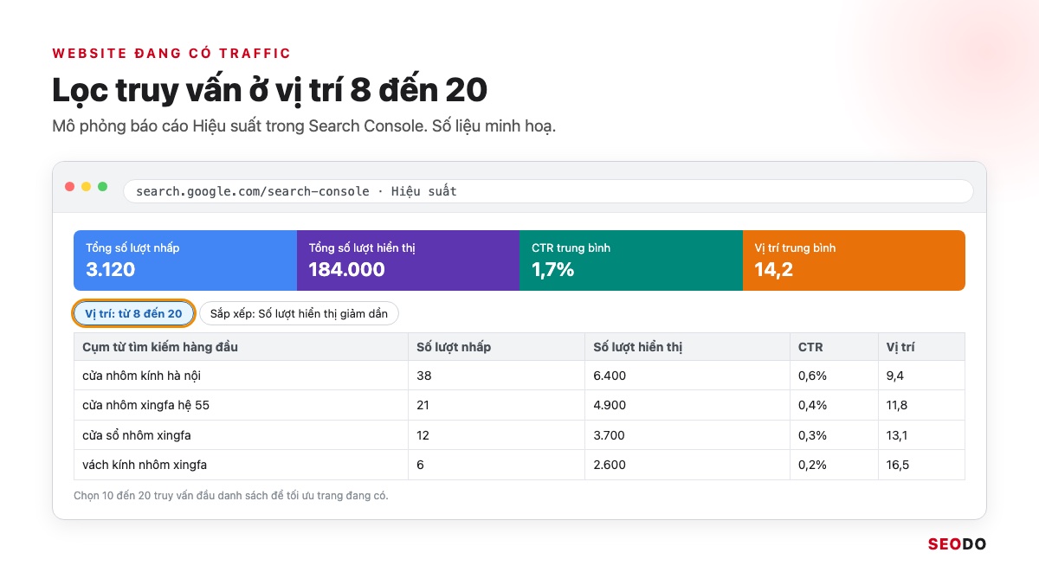
Task: Click clicks value 21
Action: [423, 405]
